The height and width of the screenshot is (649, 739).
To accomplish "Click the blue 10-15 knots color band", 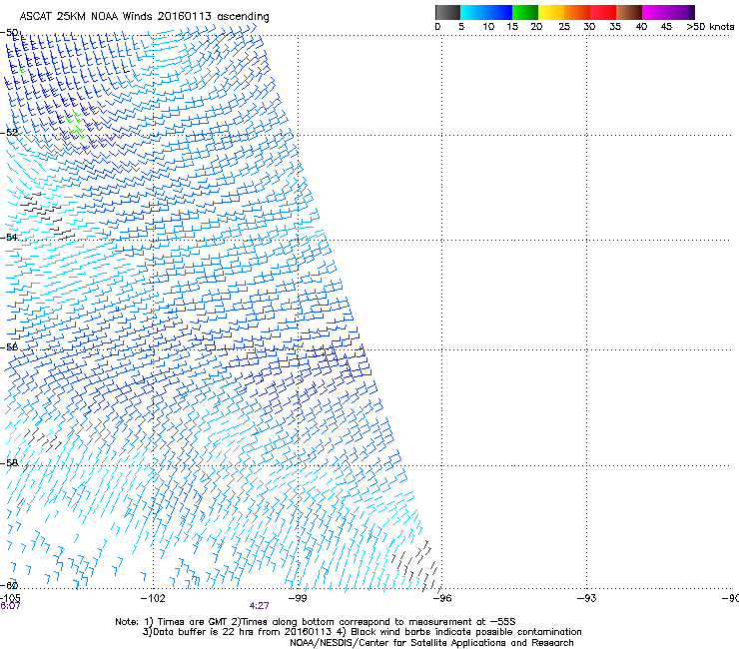I will [499, 12].
